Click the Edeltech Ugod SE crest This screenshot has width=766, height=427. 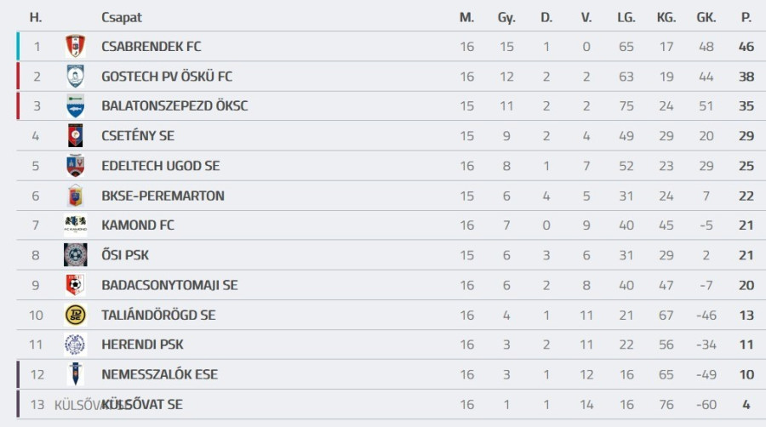coord(76,166)
